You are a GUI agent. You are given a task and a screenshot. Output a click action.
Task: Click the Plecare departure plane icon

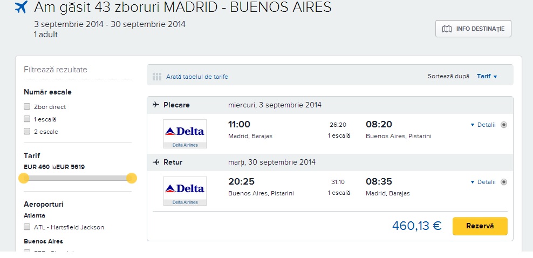tap(156, 105)
